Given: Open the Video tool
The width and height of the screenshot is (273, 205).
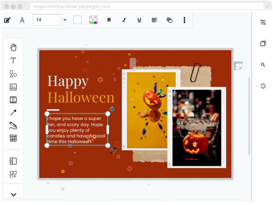Looking at the screenshot, I should [13, 100].
